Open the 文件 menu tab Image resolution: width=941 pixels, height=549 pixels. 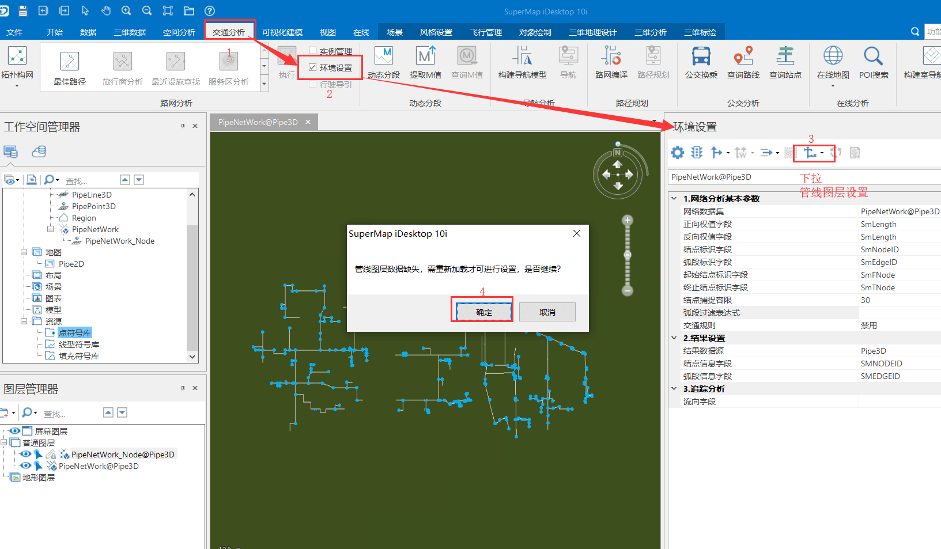[x=14, y=32]
